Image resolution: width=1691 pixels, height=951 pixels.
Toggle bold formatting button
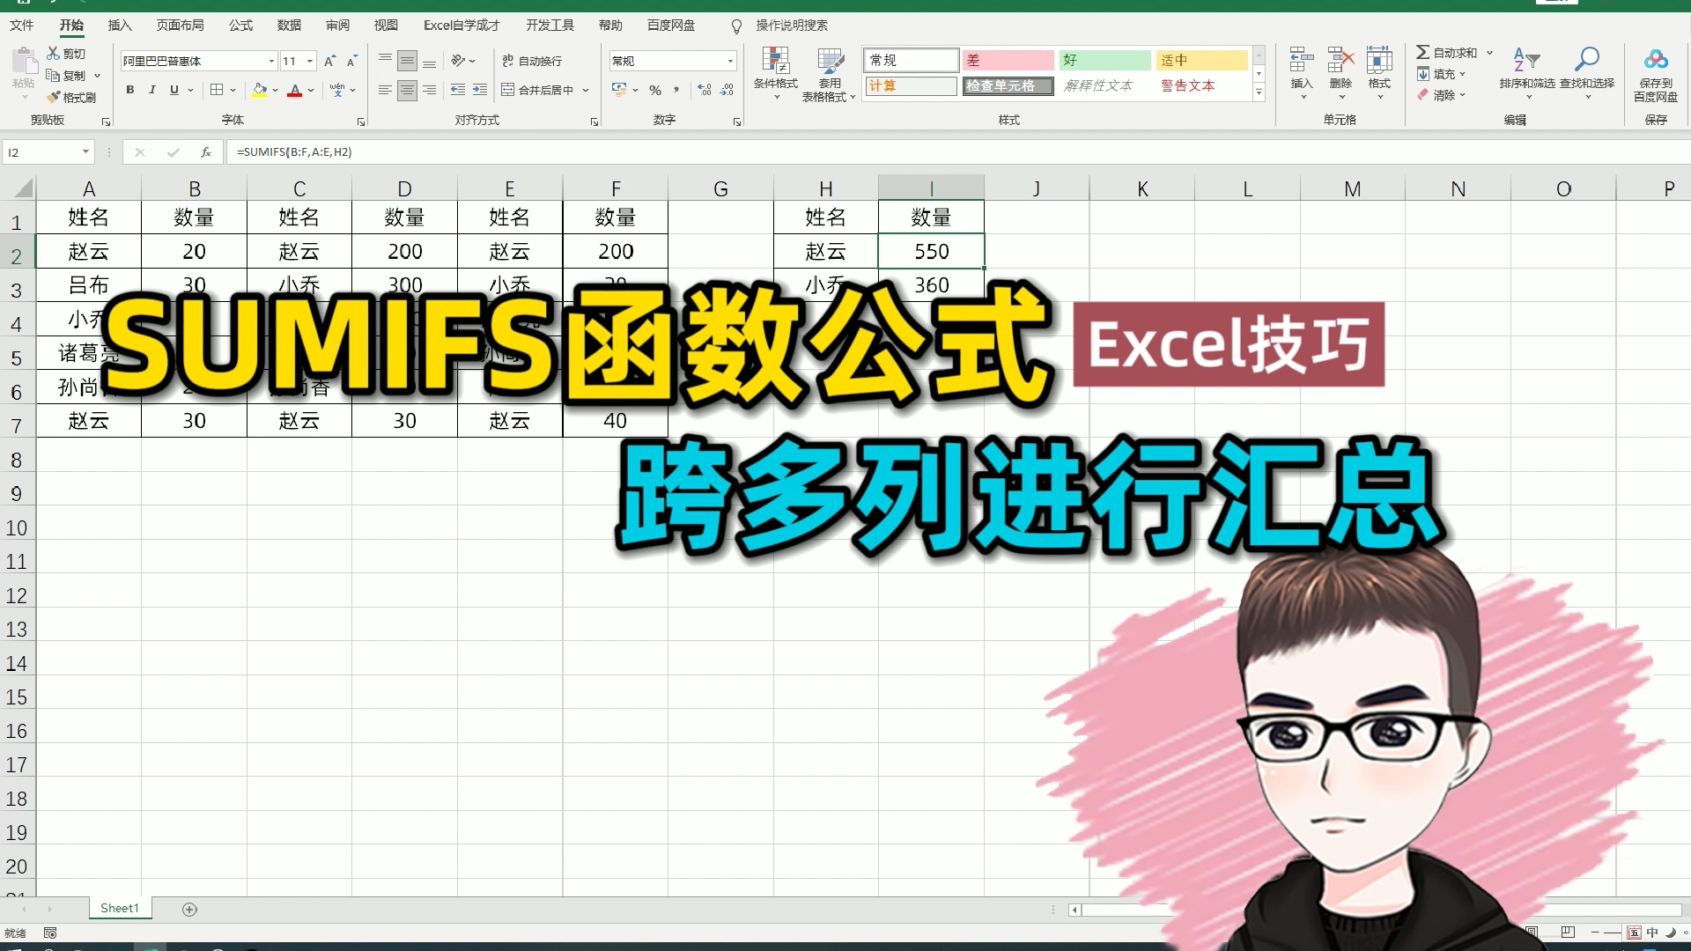[130, 90]
